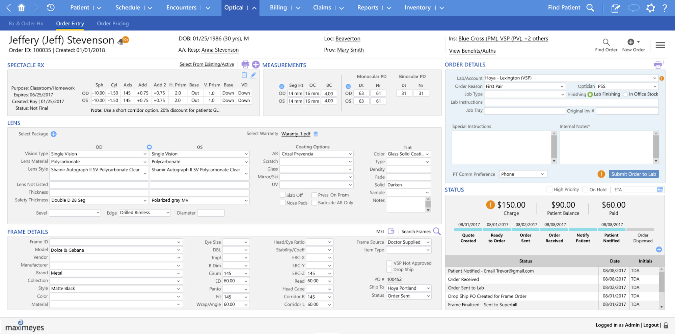Image resolution: width=675 pixels, height=334 pixels.
Task: Open the Optician PSS dropdown
Action: [627, 86]
